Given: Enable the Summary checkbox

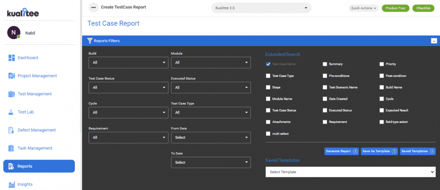Looking at the screenshot, I should 325,64.
